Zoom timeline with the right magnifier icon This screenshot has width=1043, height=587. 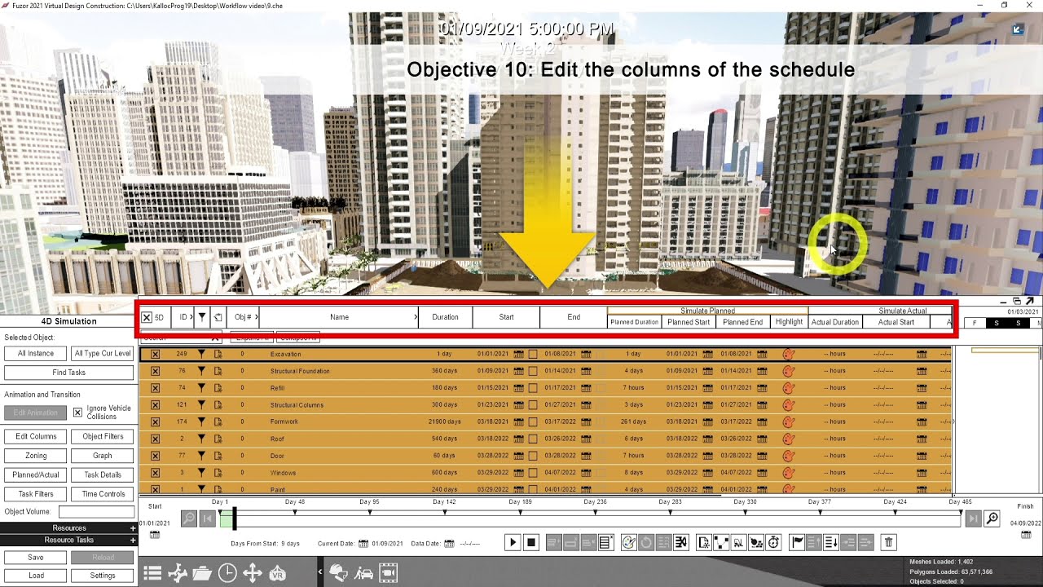click(992, 519)
